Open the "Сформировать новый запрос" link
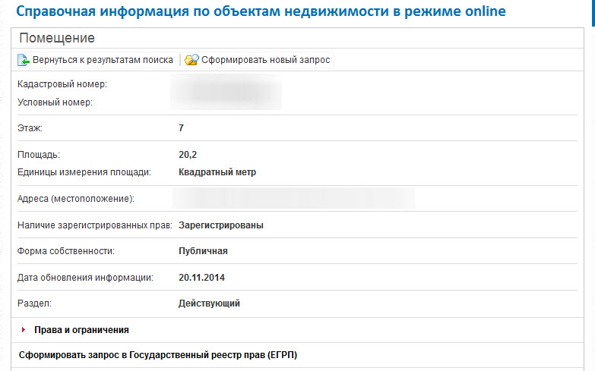 pyautogui.click(x=265, y=59)
